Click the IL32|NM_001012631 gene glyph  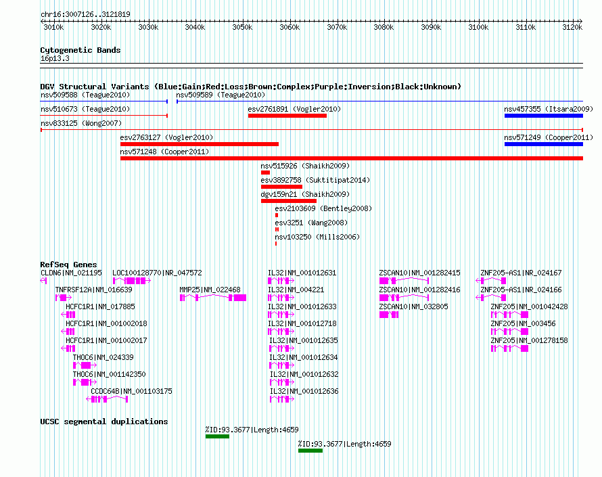click(281, 281)
